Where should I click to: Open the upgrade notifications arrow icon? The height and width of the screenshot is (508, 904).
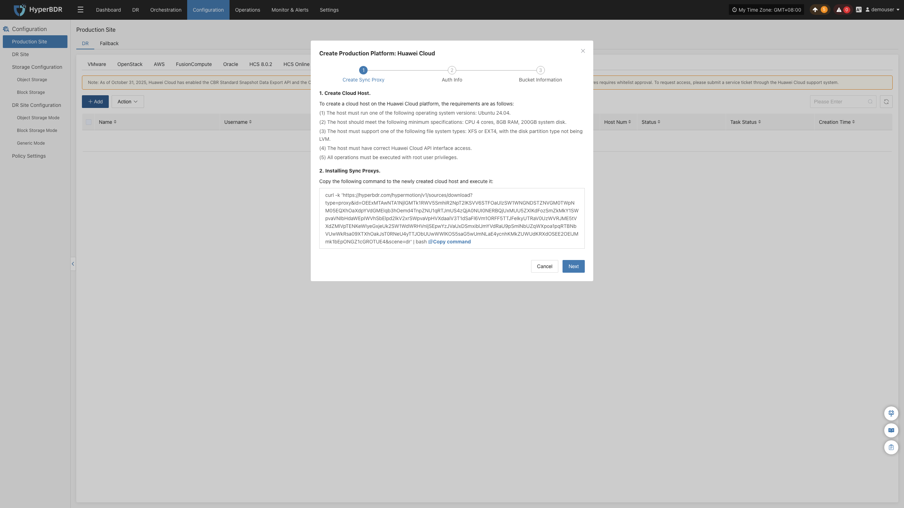pyautogui.click(x=815, y=10)
